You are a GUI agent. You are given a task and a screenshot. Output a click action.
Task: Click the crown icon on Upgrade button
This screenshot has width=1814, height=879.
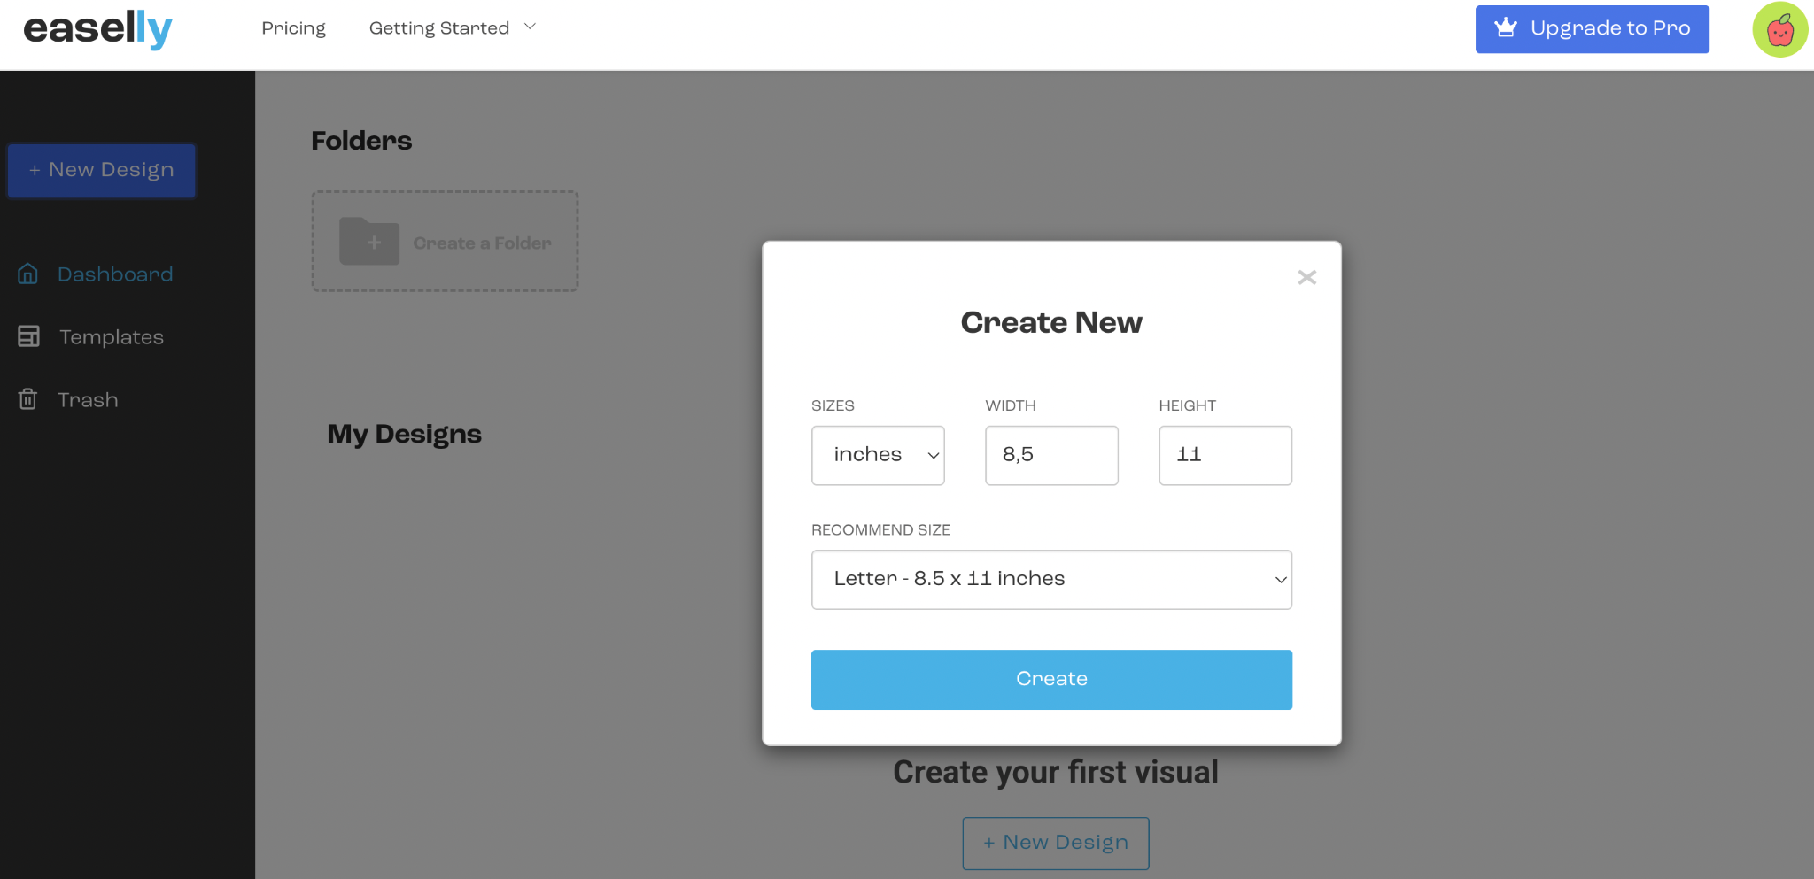[x=1505, y=28]
